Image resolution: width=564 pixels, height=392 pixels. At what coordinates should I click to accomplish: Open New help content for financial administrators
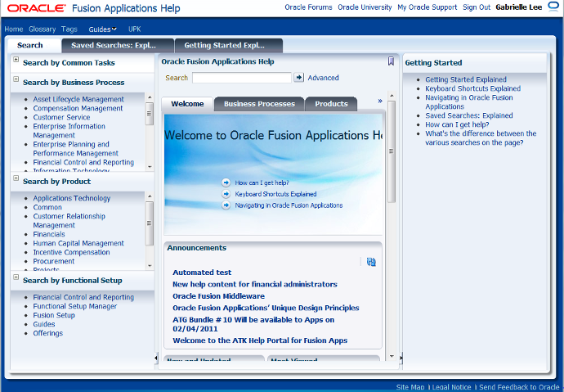point(255,284)
